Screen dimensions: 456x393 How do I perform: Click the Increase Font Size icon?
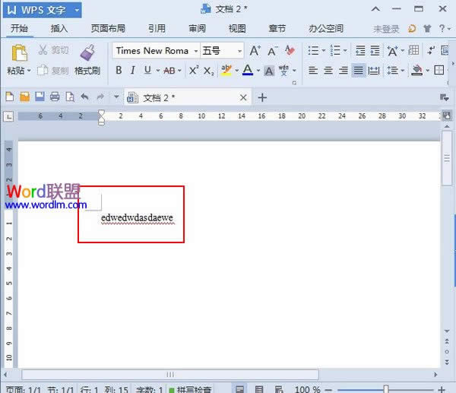point(255,51)
